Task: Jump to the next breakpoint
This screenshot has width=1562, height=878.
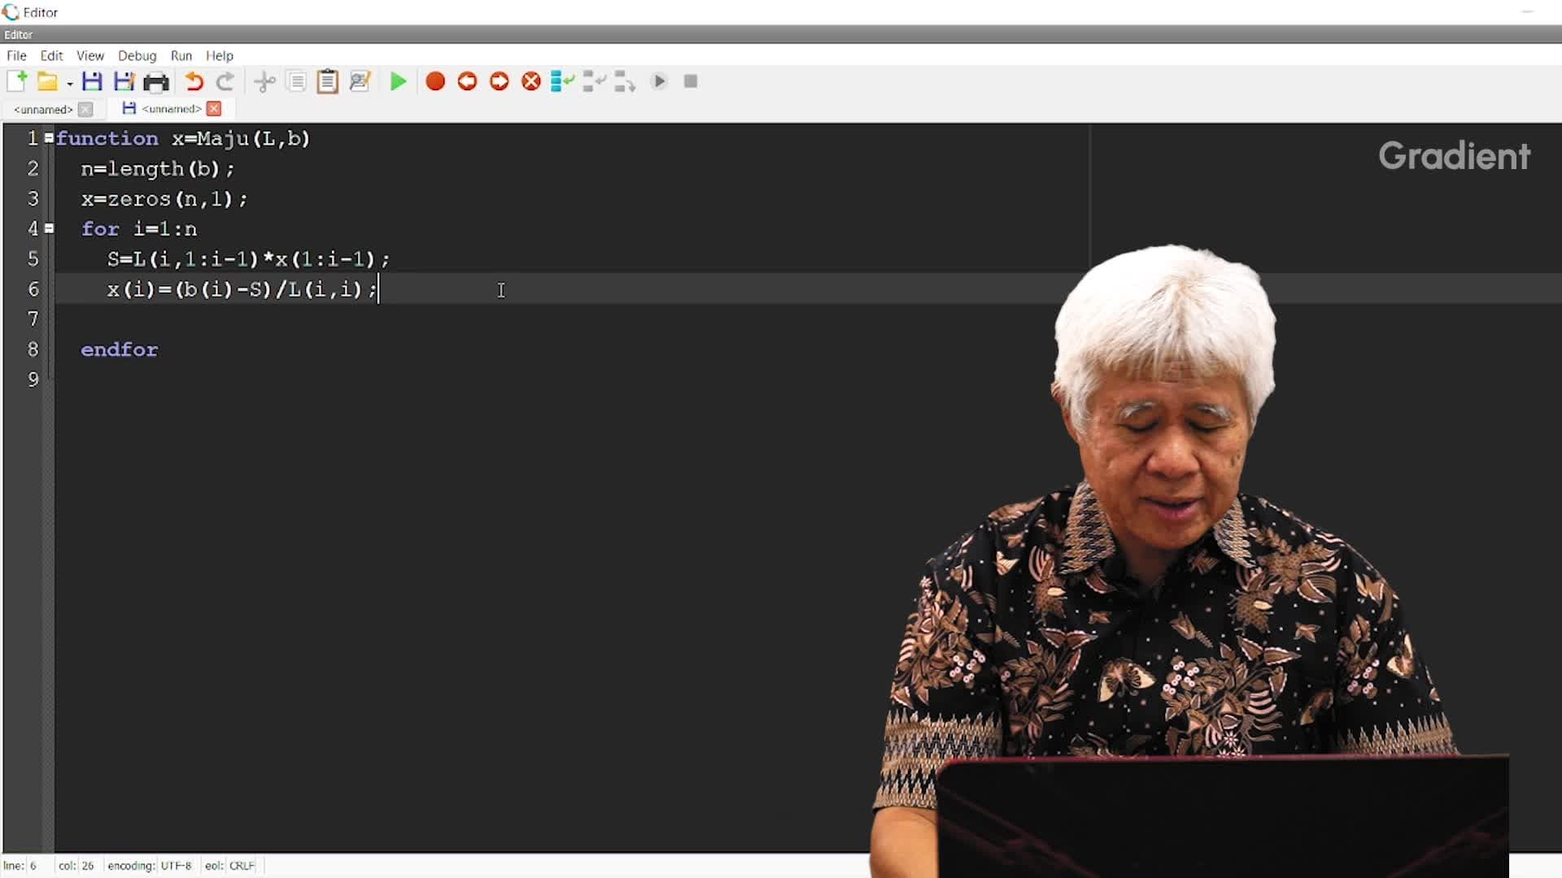Action: click(499, 81)
